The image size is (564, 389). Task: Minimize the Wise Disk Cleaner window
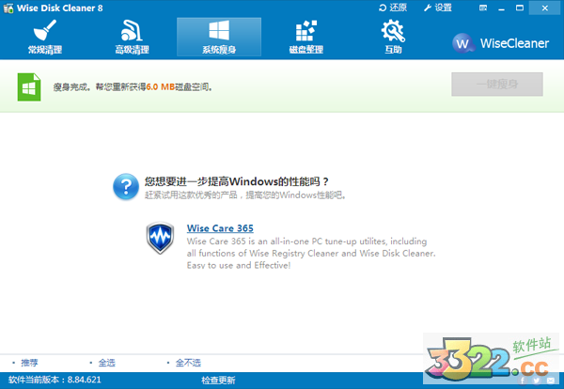coord(501,8)
